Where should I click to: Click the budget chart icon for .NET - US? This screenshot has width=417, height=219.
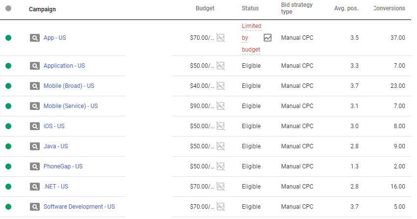(x=221, y=187)
